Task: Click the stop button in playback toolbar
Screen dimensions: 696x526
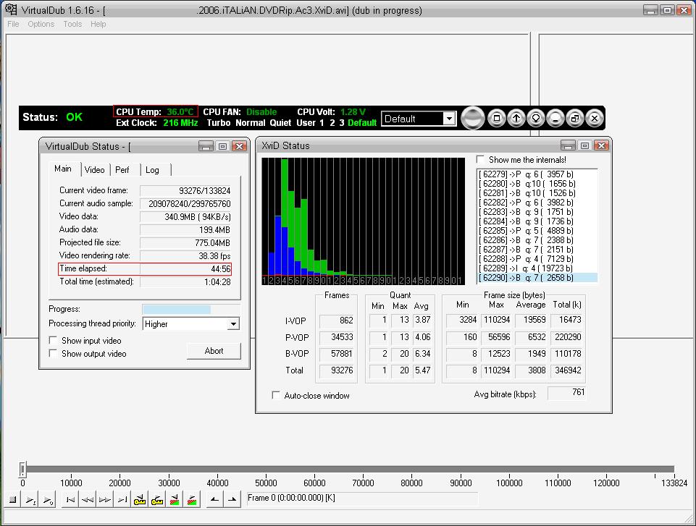Action: click(13, 500)
